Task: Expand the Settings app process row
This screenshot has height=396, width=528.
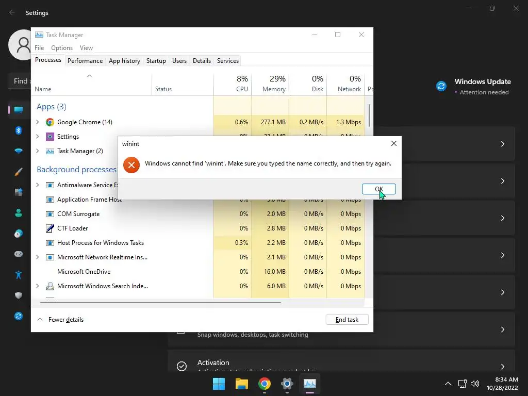Action: click(x=37, y=136)
